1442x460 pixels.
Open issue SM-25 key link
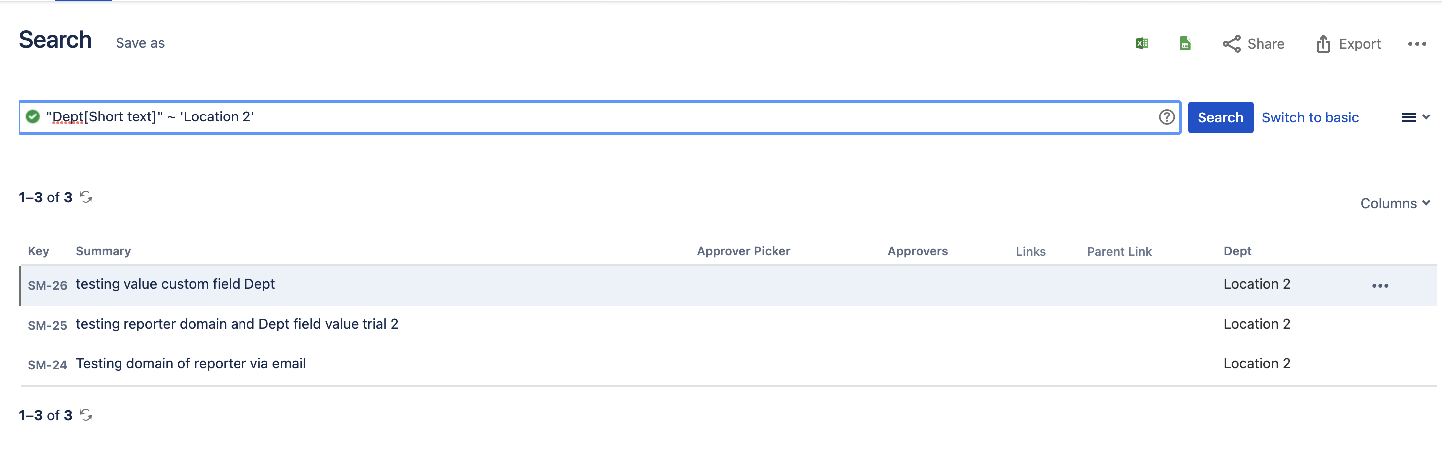[48, 325]
